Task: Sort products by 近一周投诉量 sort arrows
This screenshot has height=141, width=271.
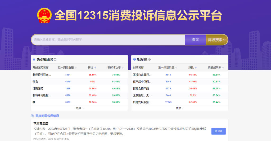Action: tap(76, 68)
